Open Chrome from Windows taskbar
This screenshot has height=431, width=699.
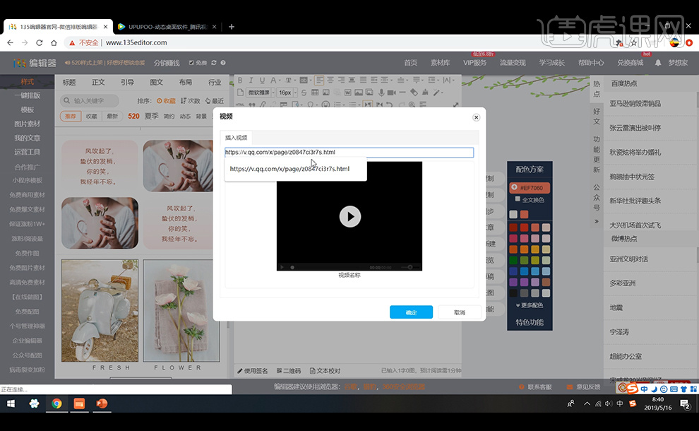point(56,403)
